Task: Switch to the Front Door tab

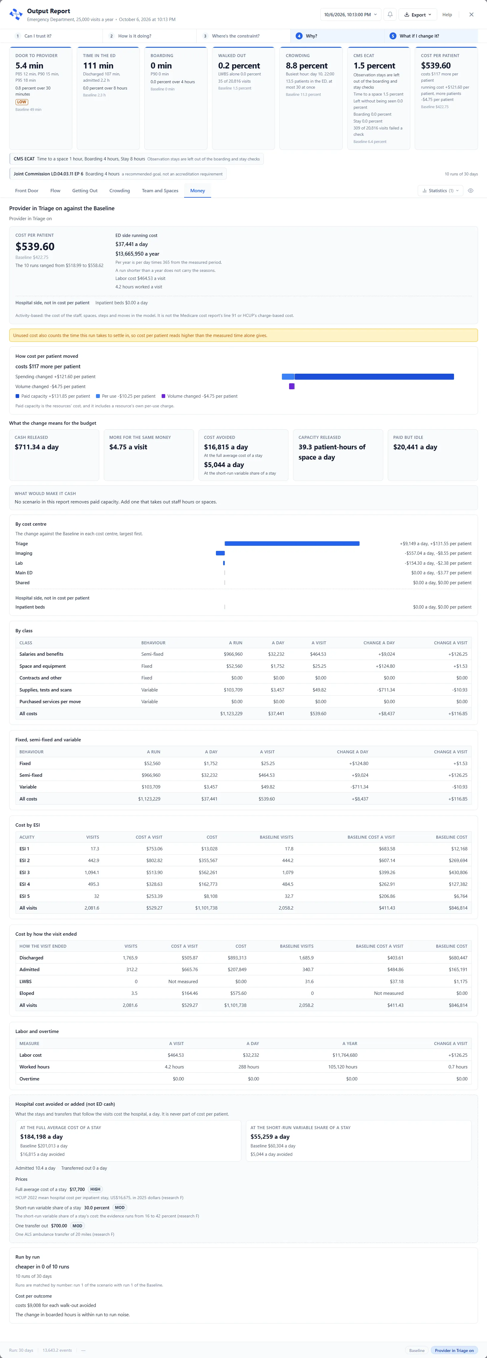Action: pos(27,191)
